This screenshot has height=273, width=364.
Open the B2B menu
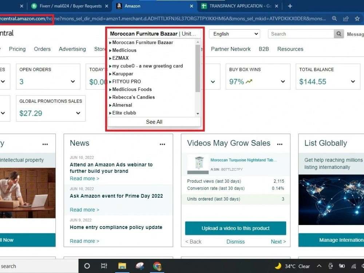[264, 49]
